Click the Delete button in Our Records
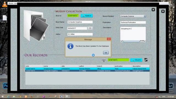 [136, 60]
